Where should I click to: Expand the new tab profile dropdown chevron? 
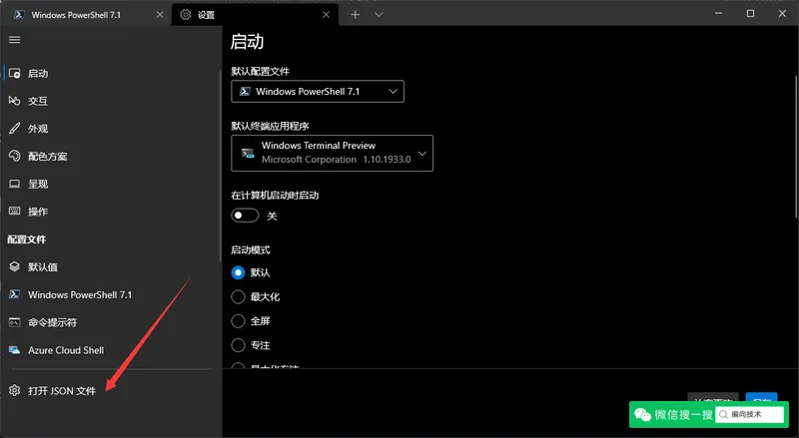(x=379, y=15)
